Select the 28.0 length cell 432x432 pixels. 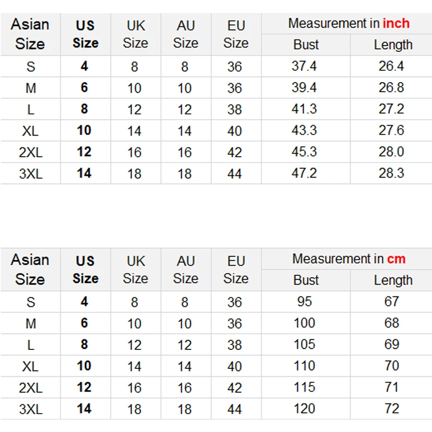pos(391,152)
